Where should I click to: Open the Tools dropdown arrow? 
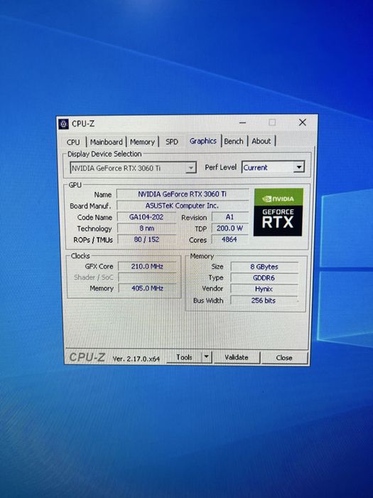coord(206,357)
